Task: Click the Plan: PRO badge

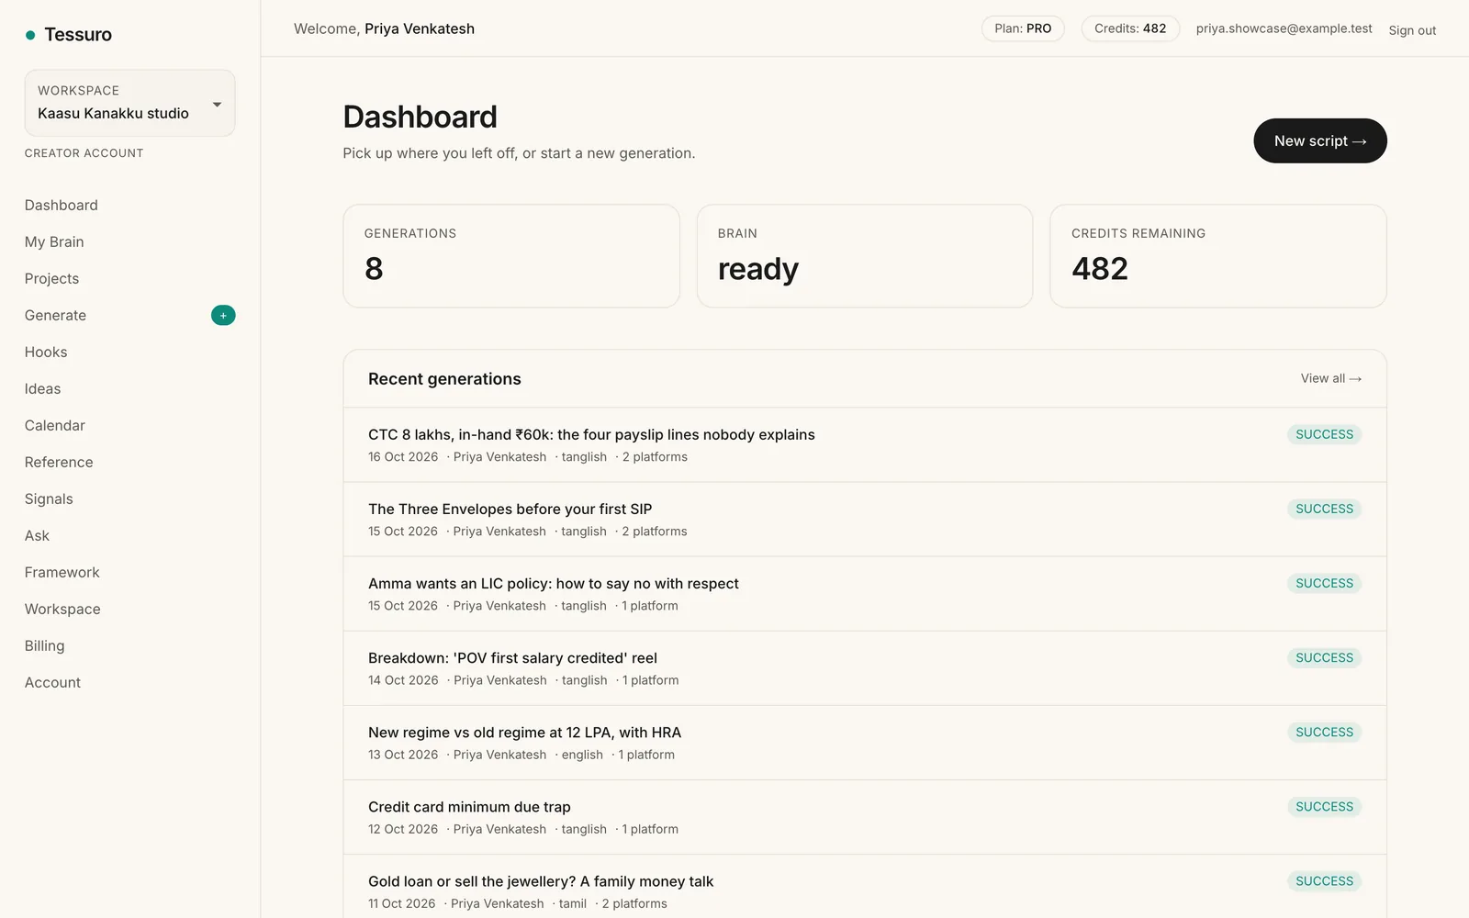Action: (x=1023, y=28)
